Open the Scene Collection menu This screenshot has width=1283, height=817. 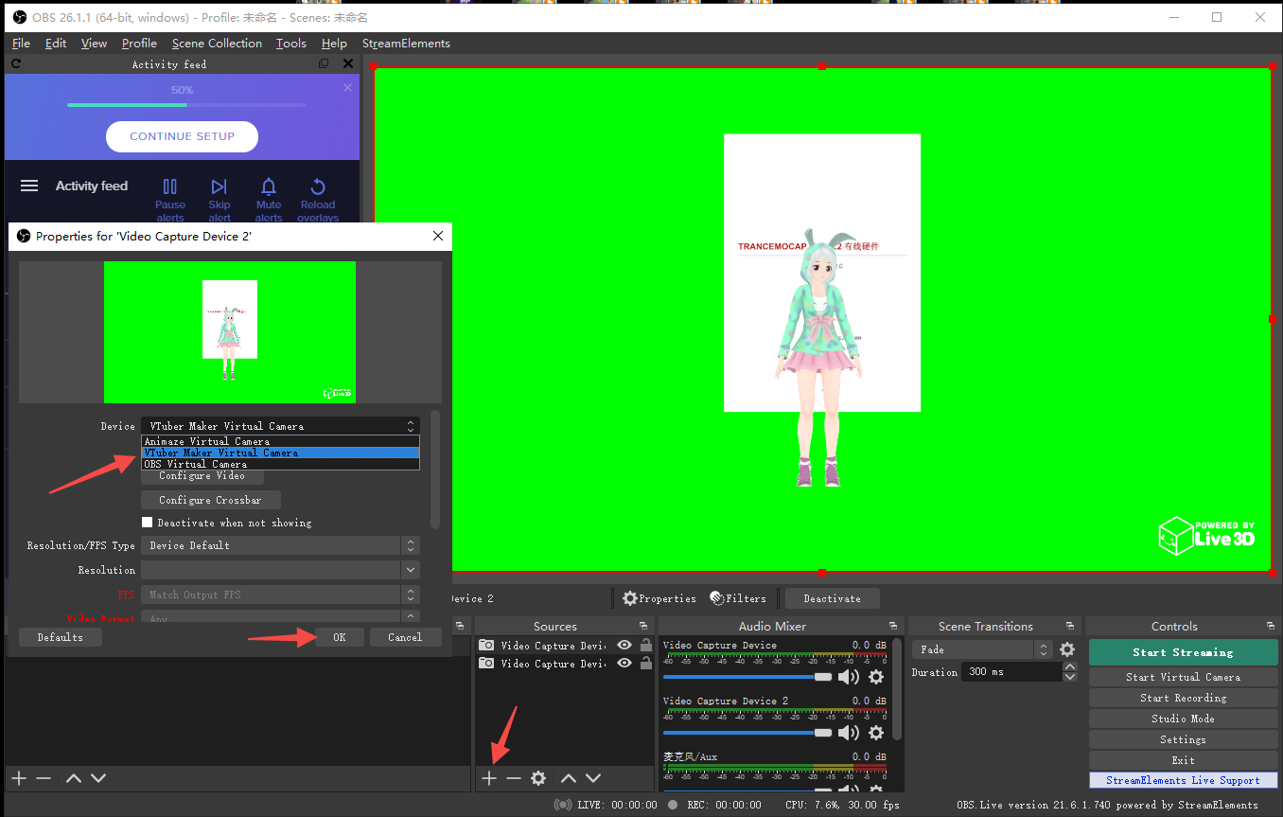tap(217, 44)
